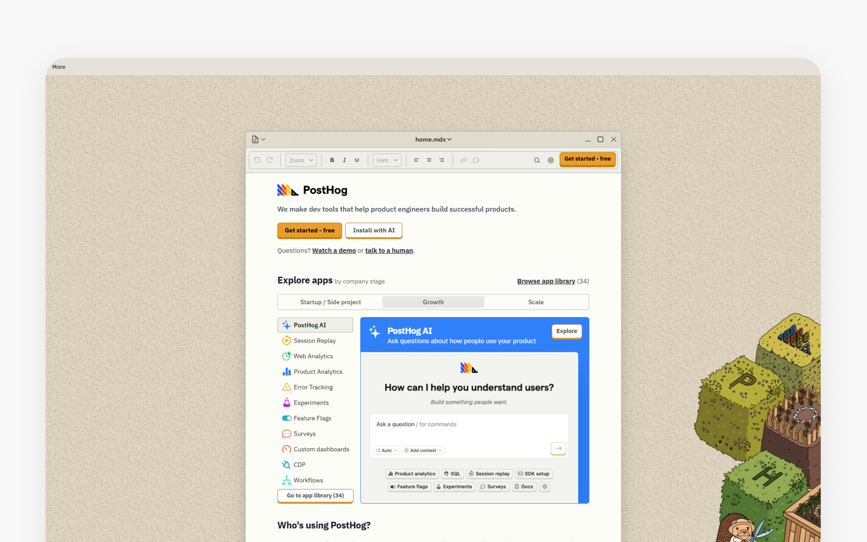The width and height of the screenshot is (867, 542).
Task: Click the comment bubble icon
Action: [476, 160]
